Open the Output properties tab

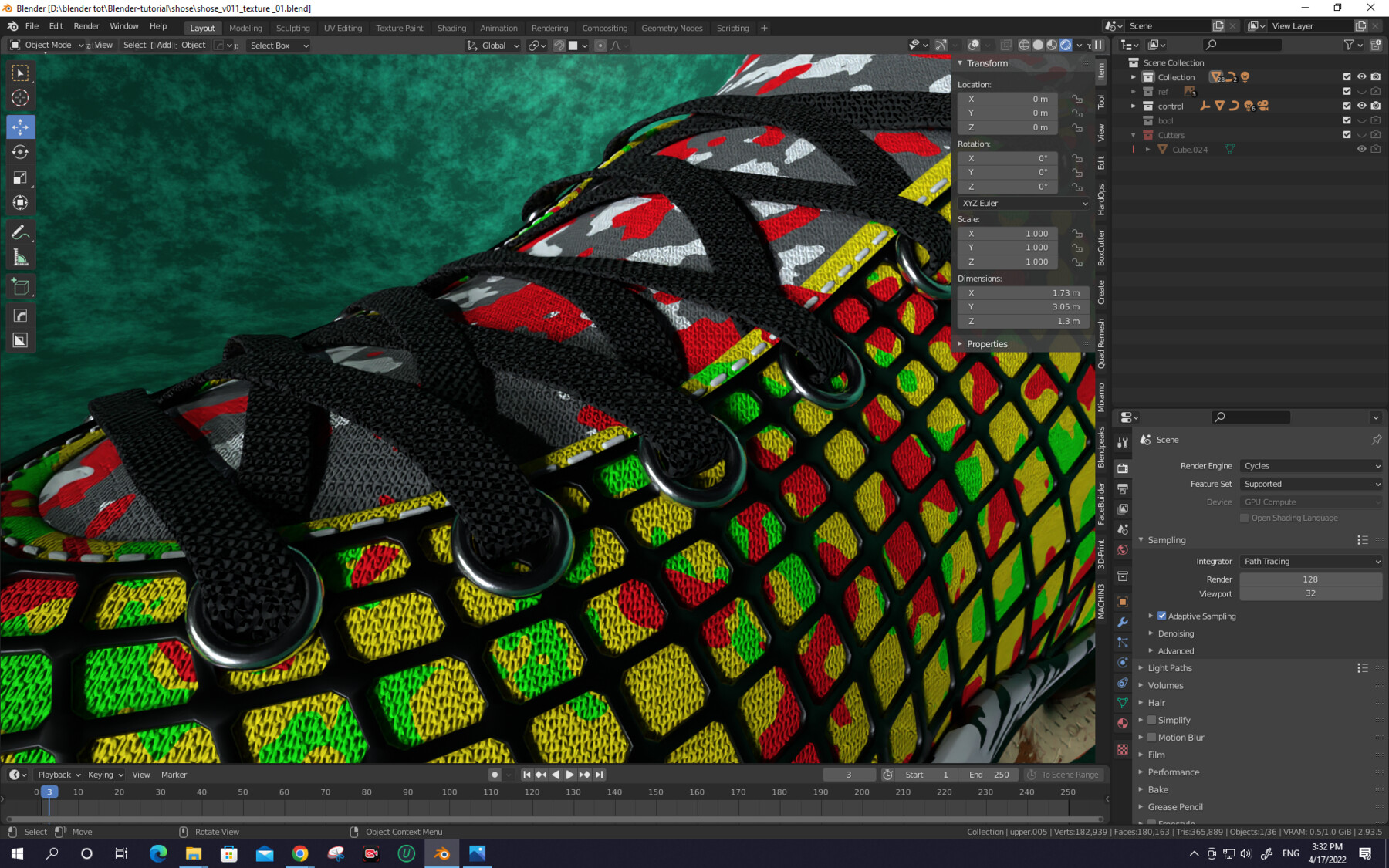pos(1123,488)
